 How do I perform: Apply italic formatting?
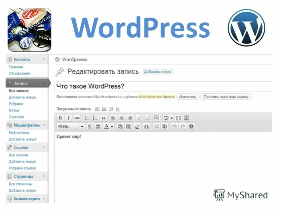(x=68, y=117)
